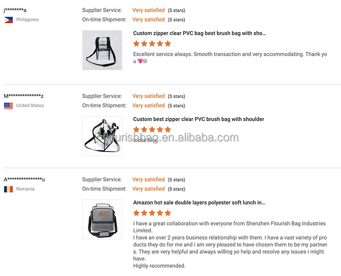Image resolution: width=341 pixels, height=276 pixels.
Task: Click Romania reviewer's Supplier Service 'Very satisfied'
Action: [148, 179]
